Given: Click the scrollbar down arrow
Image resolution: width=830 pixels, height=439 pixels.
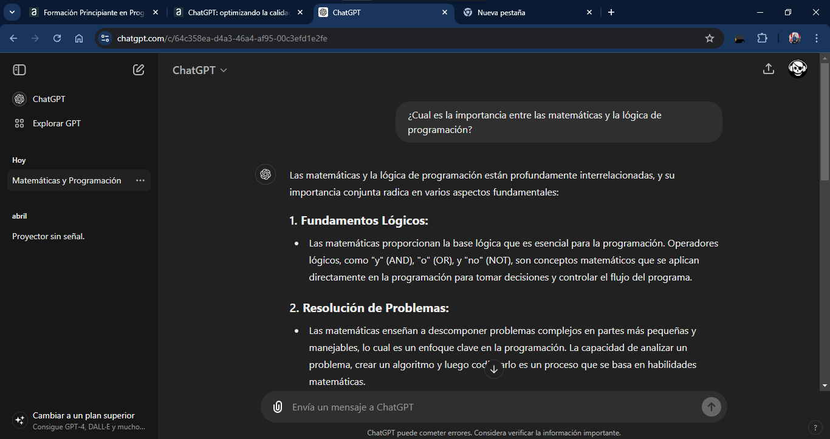Looking at the screenshot, I should click(825, 386).
